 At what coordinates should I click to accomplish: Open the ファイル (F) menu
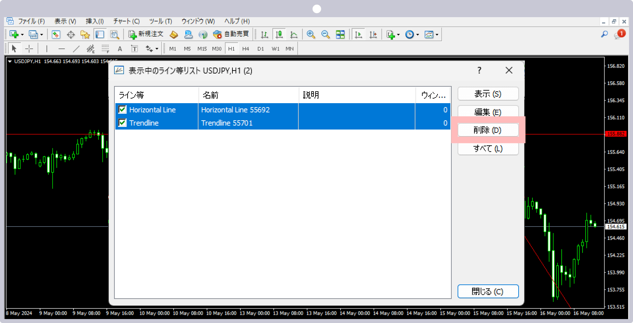31,21
